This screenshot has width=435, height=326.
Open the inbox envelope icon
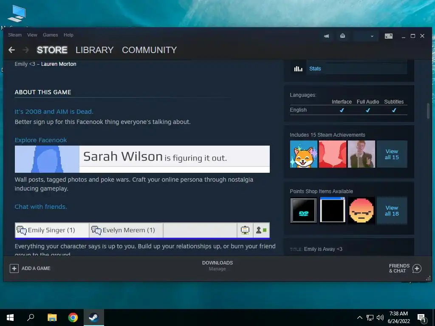tap(343, 36)
